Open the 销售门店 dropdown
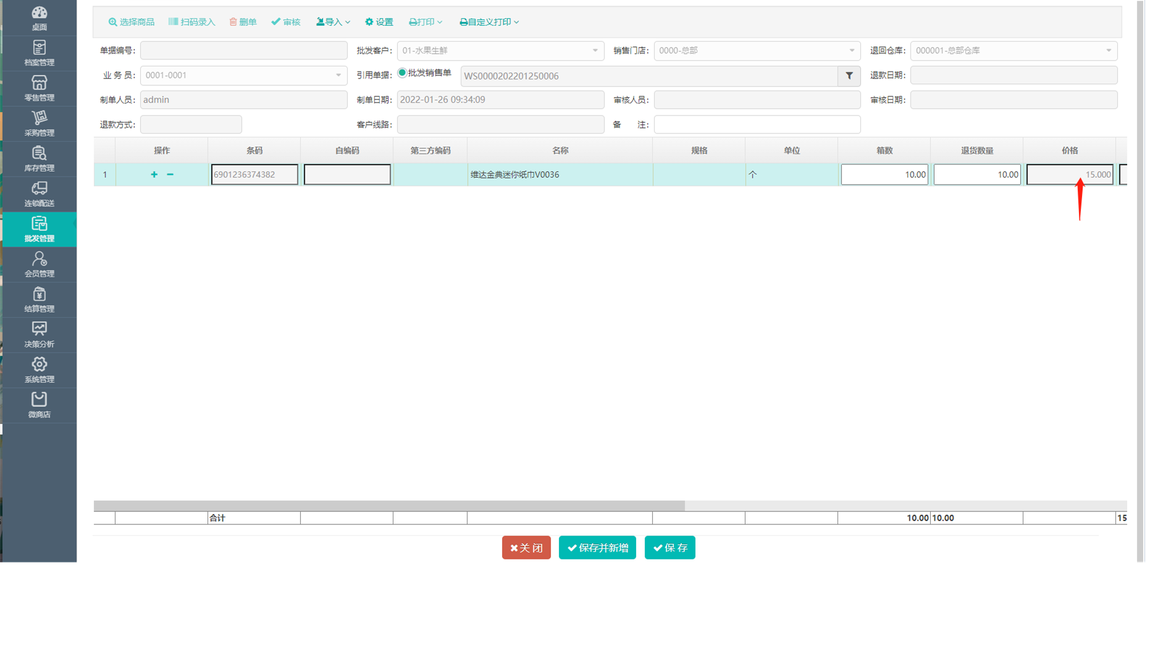 [x=757, y=51]
